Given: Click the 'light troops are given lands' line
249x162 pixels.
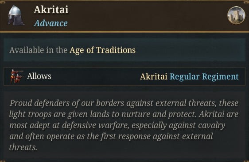Looking at the screenshot, I should (124, 114).
